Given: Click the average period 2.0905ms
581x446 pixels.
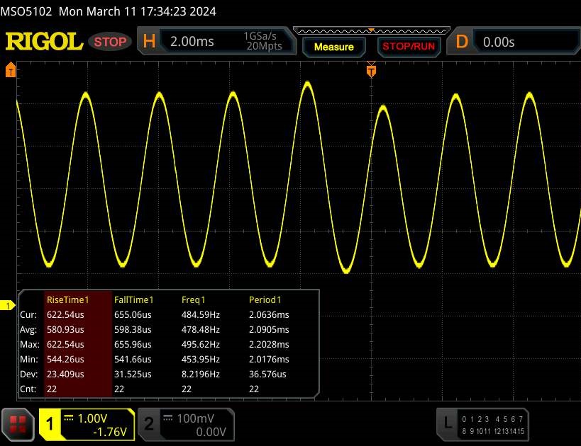Looking at the screenshot, I should pos(269,329).
